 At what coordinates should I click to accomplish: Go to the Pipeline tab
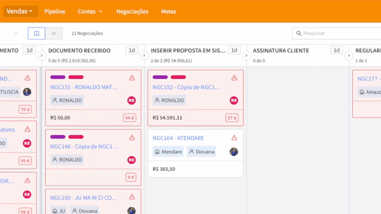pyautogui.click(x=55, y=12)
